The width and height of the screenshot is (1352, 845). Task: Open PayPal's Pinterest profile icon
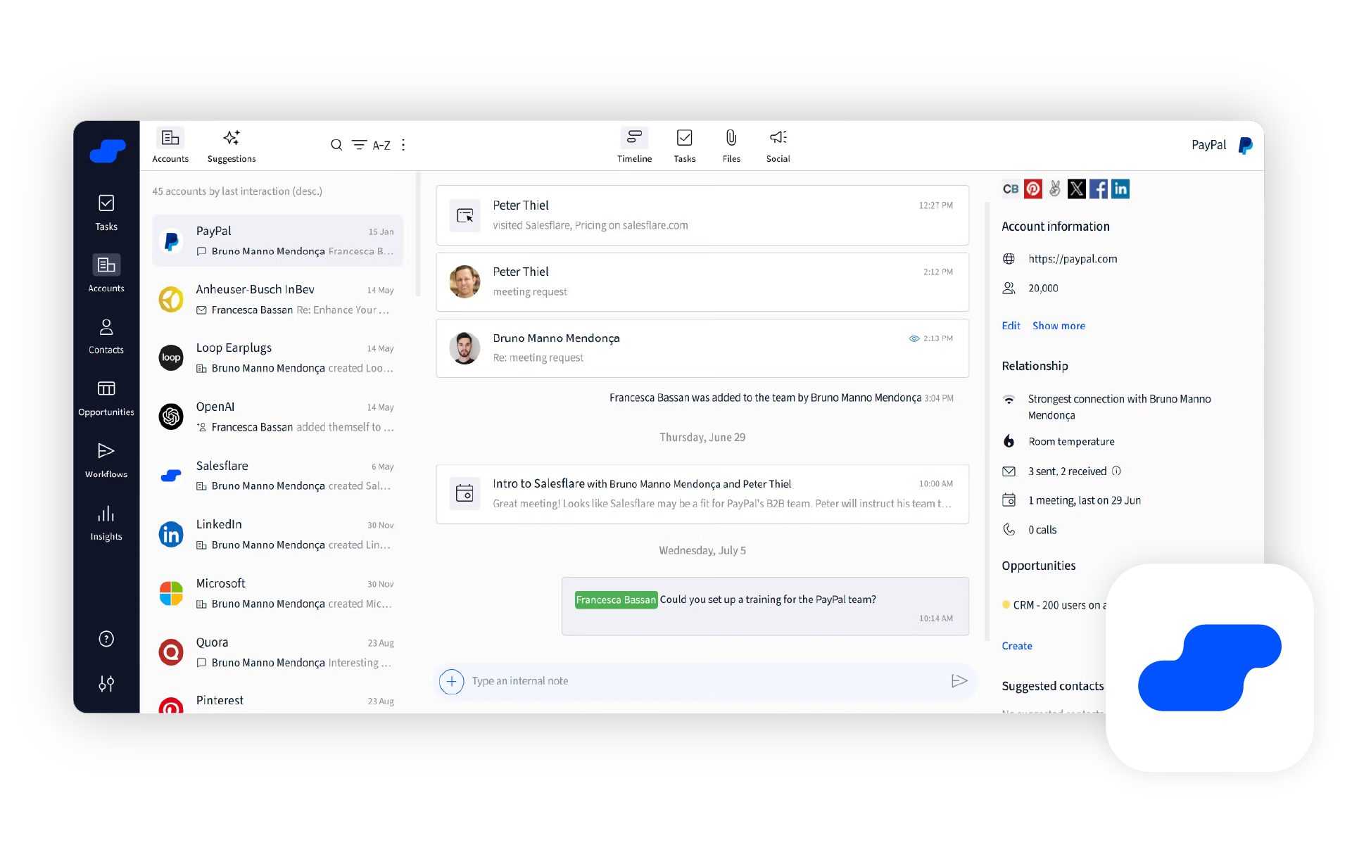1033,189
